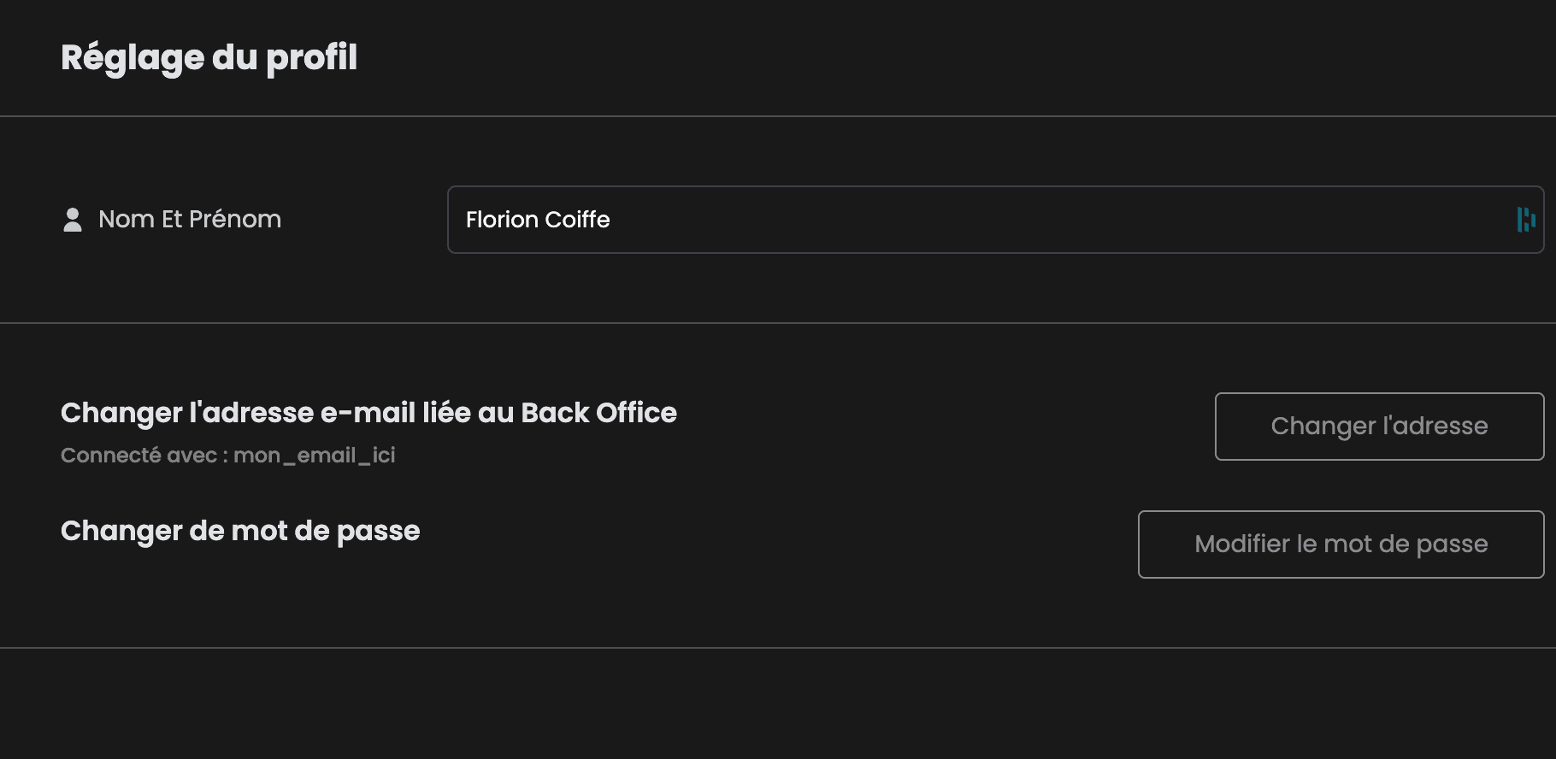Click the Nom Et Prénom label text
Screen dimensions: 1556x759
[190, 220]
